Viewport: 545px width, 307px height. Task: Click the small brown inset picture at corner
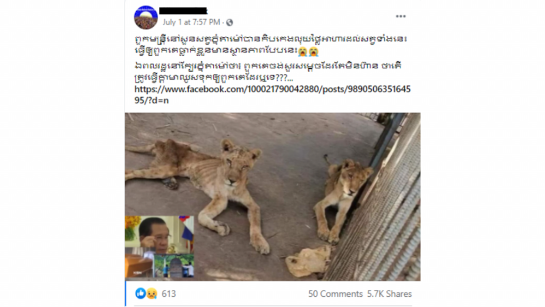pos(139,266)
